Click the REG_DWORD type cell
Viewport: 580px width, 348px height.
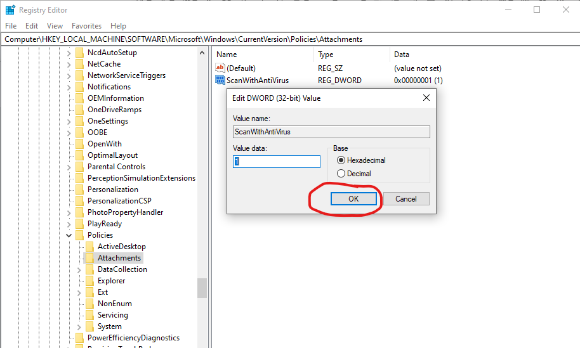339,80
